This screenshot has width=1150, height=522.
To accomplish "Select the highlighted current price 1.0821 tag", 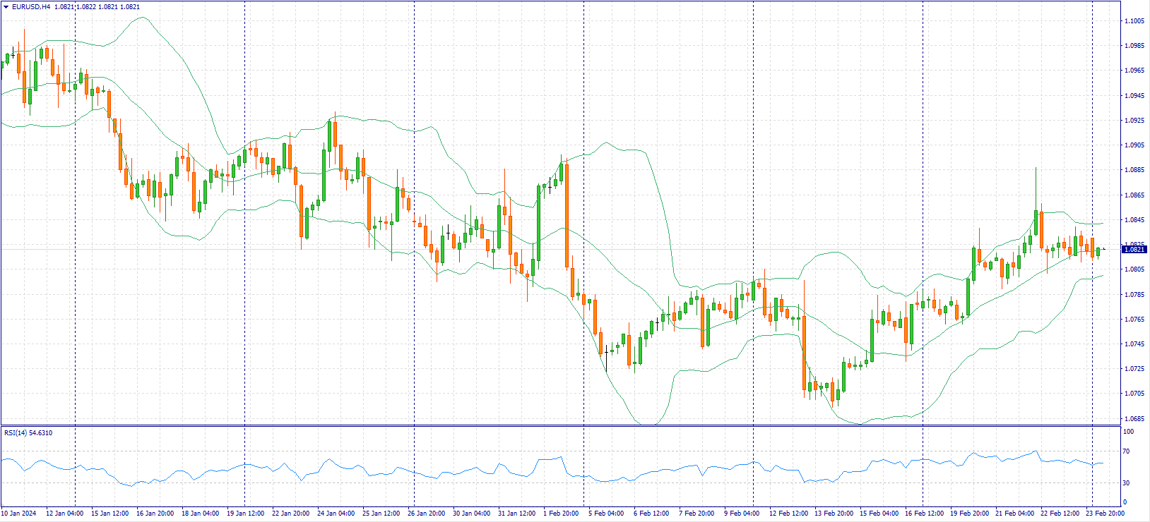I will pyautogui.click(x=1134, y=249).
